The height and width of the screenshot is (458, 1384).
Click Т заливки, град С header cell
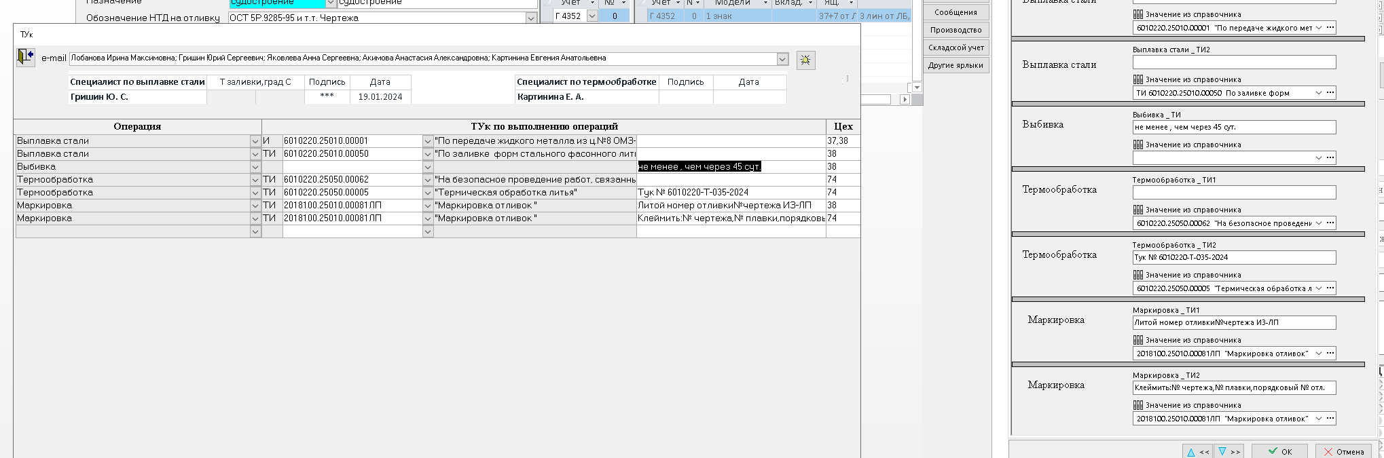255,82
